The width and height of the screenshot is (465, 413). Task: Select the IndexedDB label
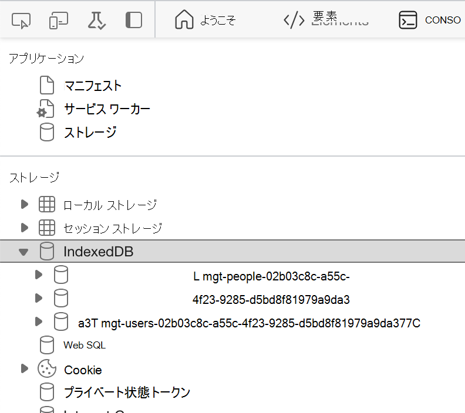[x=99, y=252]
